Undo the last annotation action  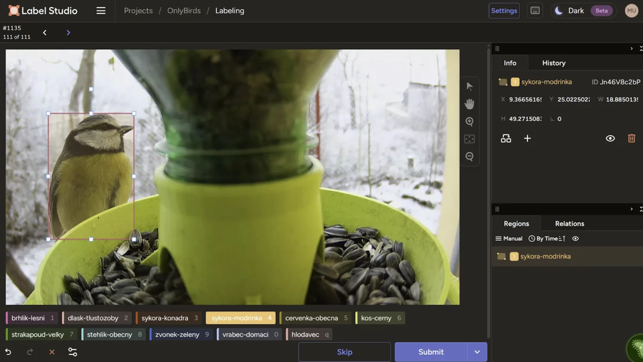pos(8,352)
